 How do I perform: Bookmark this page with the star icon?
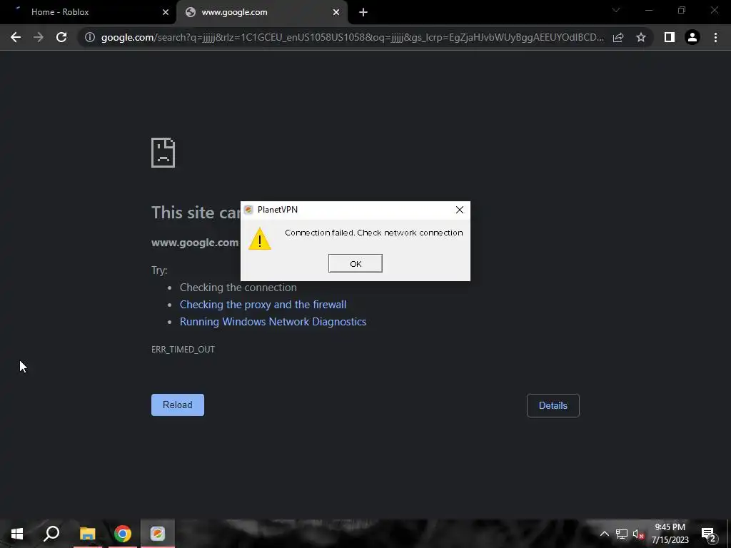click(x=641, y=37)
